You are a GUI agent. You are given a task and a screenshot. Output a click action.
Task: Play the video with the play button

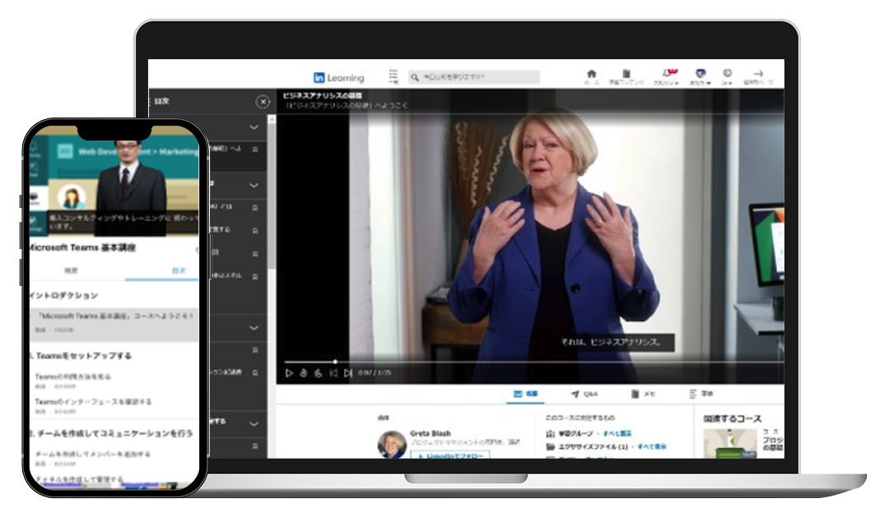point(289,373)
